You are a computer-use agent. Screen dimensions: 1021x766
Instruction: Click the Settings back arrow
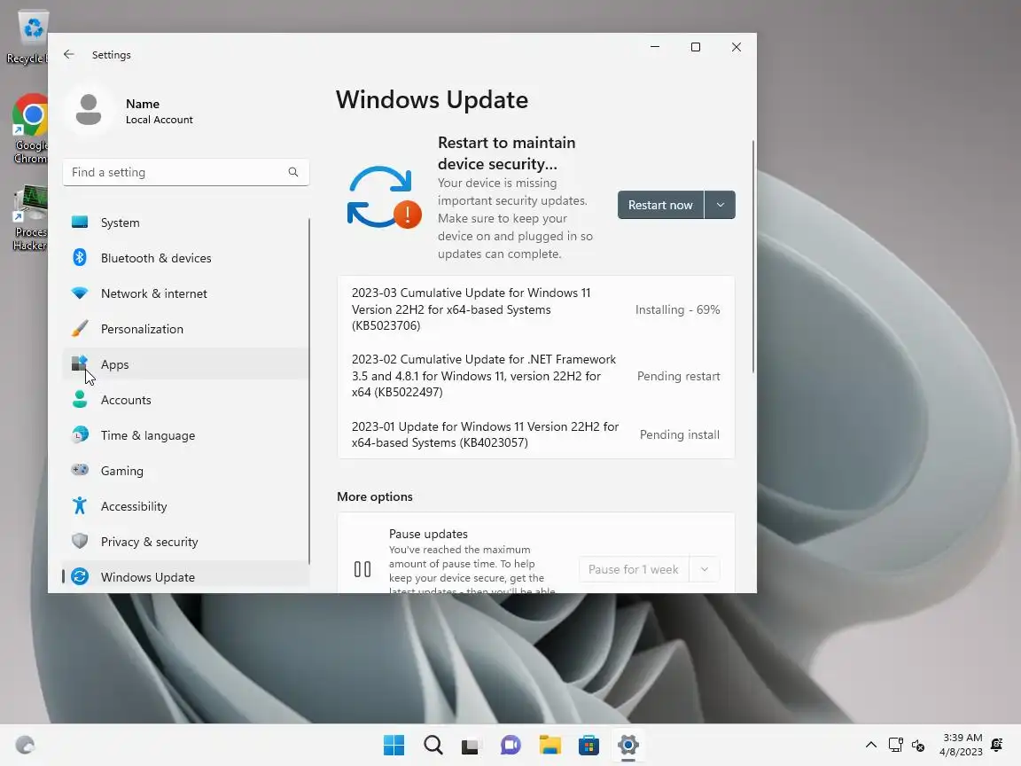[69, 54]
